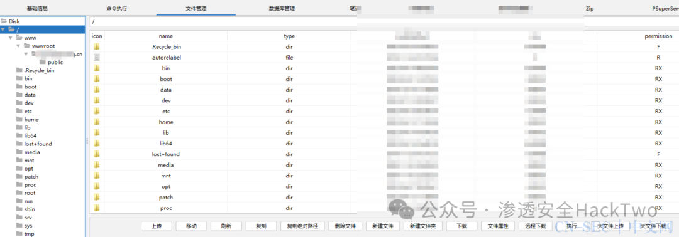Switch to the 命令执行 tab
The height and width of the screenshot is (237, 679).
pos(116,8)
